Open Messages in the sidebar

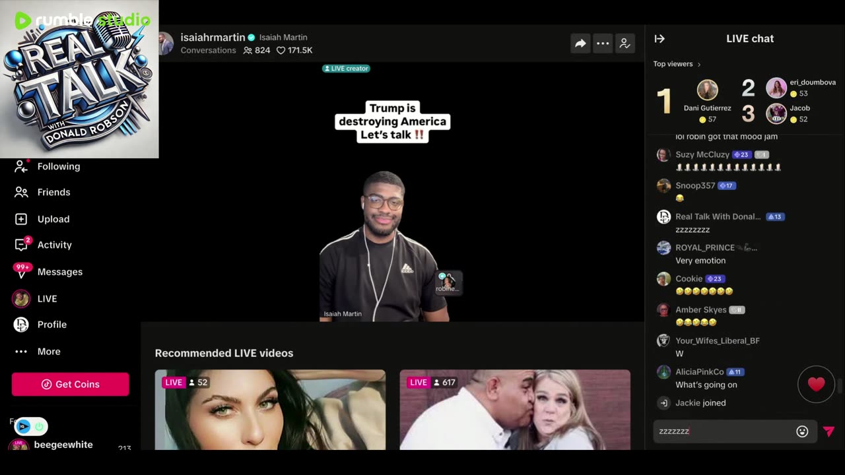click(x=60, y=272)
